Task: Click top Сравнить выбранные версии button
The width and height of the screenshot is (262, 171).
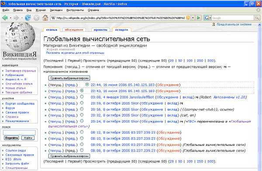Action: coord(69,78)
